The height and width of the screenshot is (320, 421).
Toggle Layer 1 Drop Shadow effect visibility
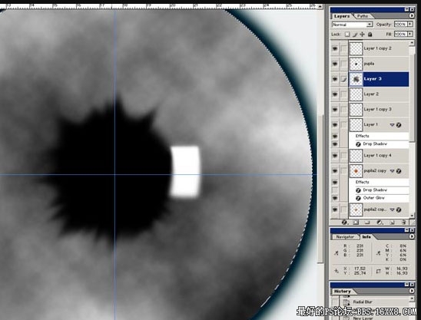coord(335,144)
